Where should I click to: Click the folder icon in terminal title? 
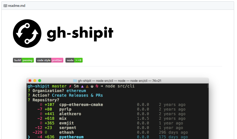(x=75, y=81)
